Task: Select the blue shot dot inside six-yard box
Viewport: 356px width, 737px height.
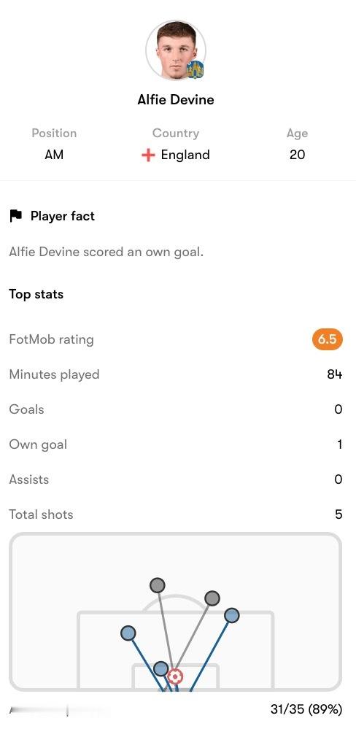Action: [161, 668]
